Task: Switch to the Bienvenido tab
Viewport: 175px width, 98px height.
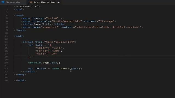Action: [x=13, y=2]
